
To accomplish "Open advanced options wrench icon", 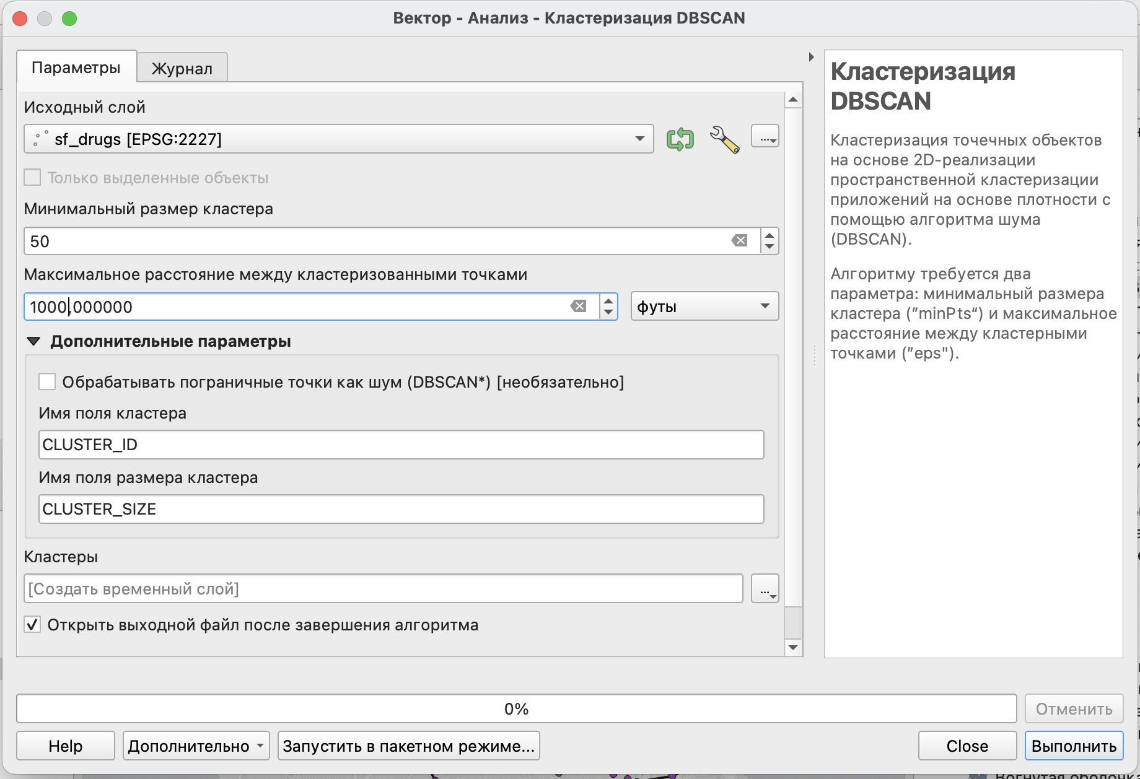I will coord(724,139).
